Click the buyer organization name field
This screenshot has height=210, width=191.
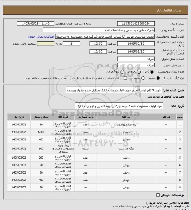click(98, 30)
